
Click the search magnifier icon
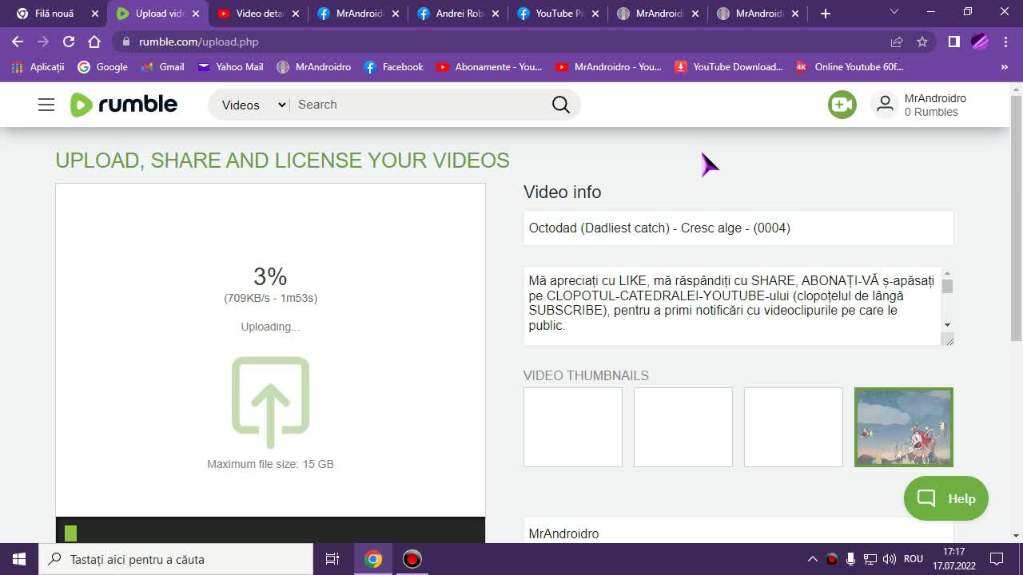click(561, 105)
